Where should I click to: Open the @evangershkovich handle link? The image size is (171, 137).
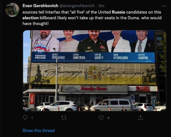77,6
